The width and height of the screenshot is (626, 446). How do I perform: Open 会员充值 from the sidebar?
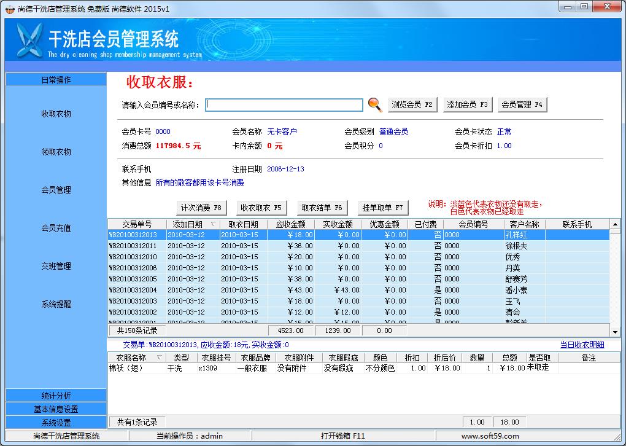click(56, 228)
